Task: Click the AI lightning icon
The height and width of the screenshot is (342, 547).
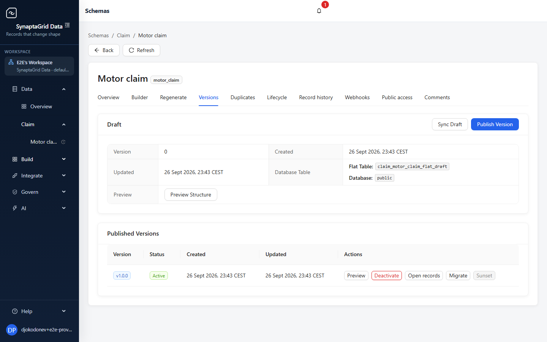Action: tap(15, 208)
